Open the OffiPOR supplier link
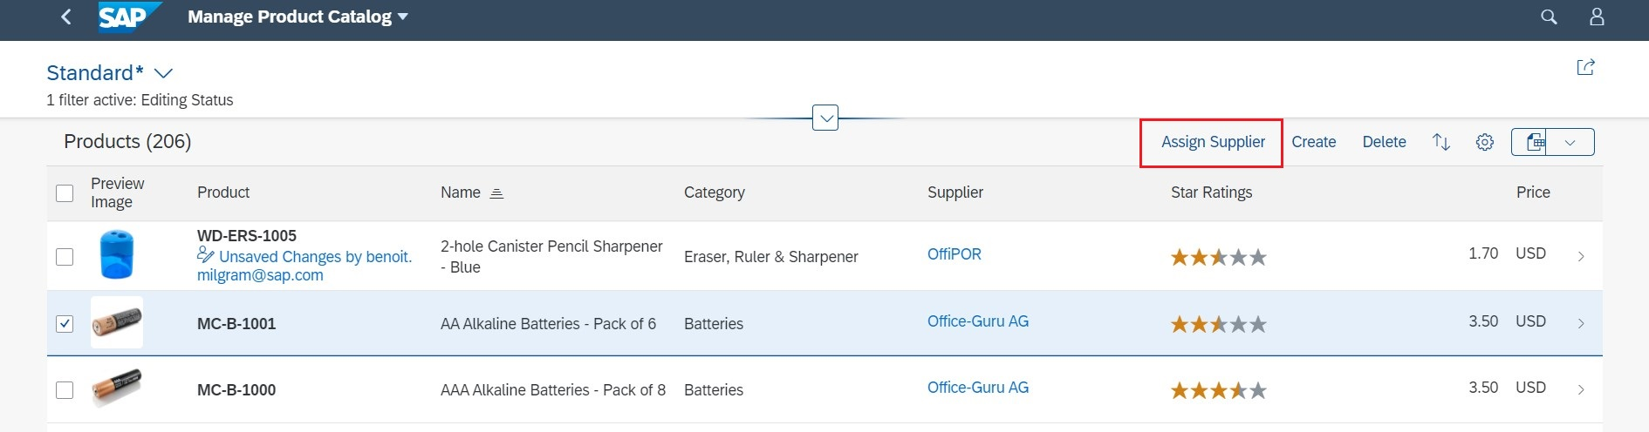Viewport: 1649px width, 432px height. coord(954,254)
